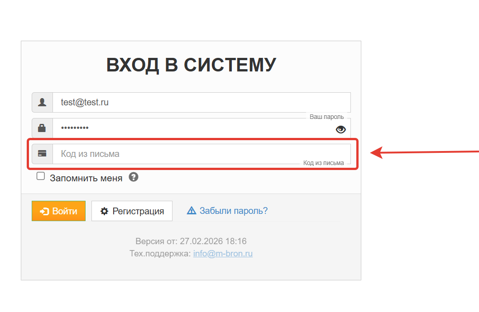Open the info@m-bron.ru support email link
Image resolution: width=479 pixels, height=312 pixels.
click(223, 254)
